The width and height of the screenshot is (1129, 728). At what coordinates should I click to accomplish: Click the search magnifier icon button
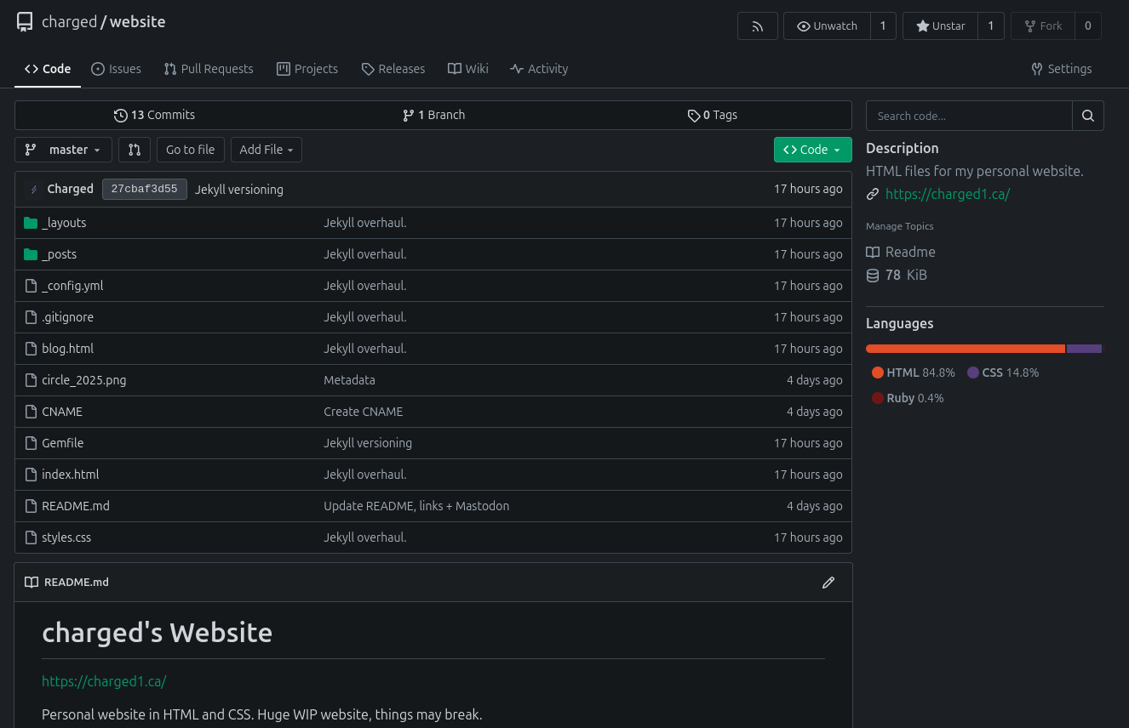(x=1087, y=116)
